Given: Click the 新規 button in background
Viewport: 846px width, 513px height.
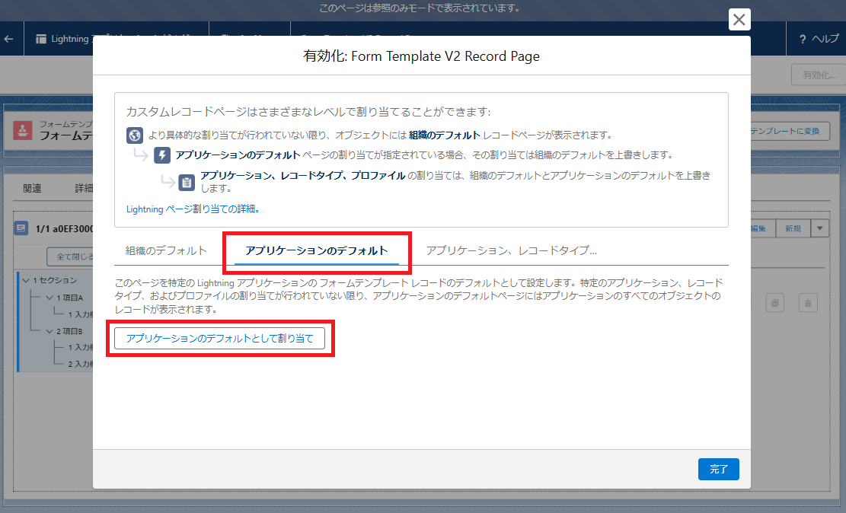Looking at the screenshot, I should (x=793, y=229).
